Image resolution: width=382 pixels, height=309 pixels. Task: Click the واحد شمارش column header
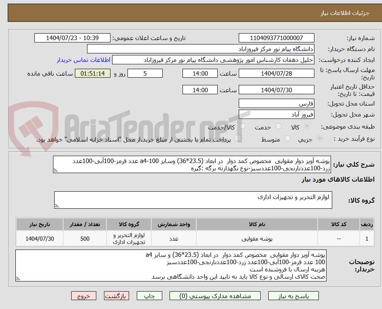click(174, 224)
